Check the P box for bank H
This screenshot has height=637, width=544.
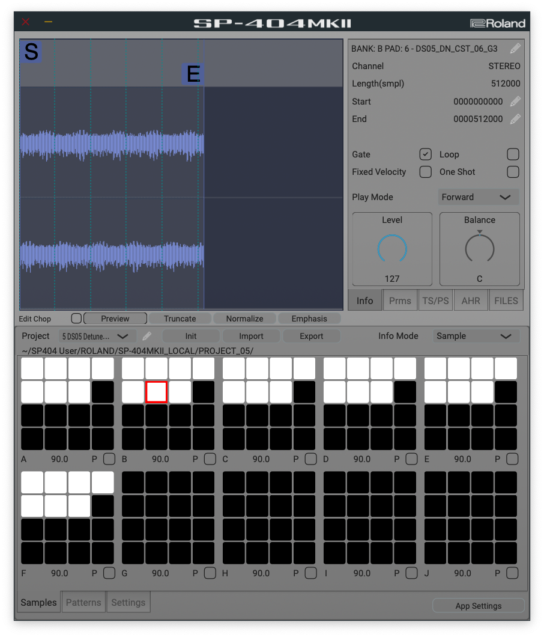310,573
